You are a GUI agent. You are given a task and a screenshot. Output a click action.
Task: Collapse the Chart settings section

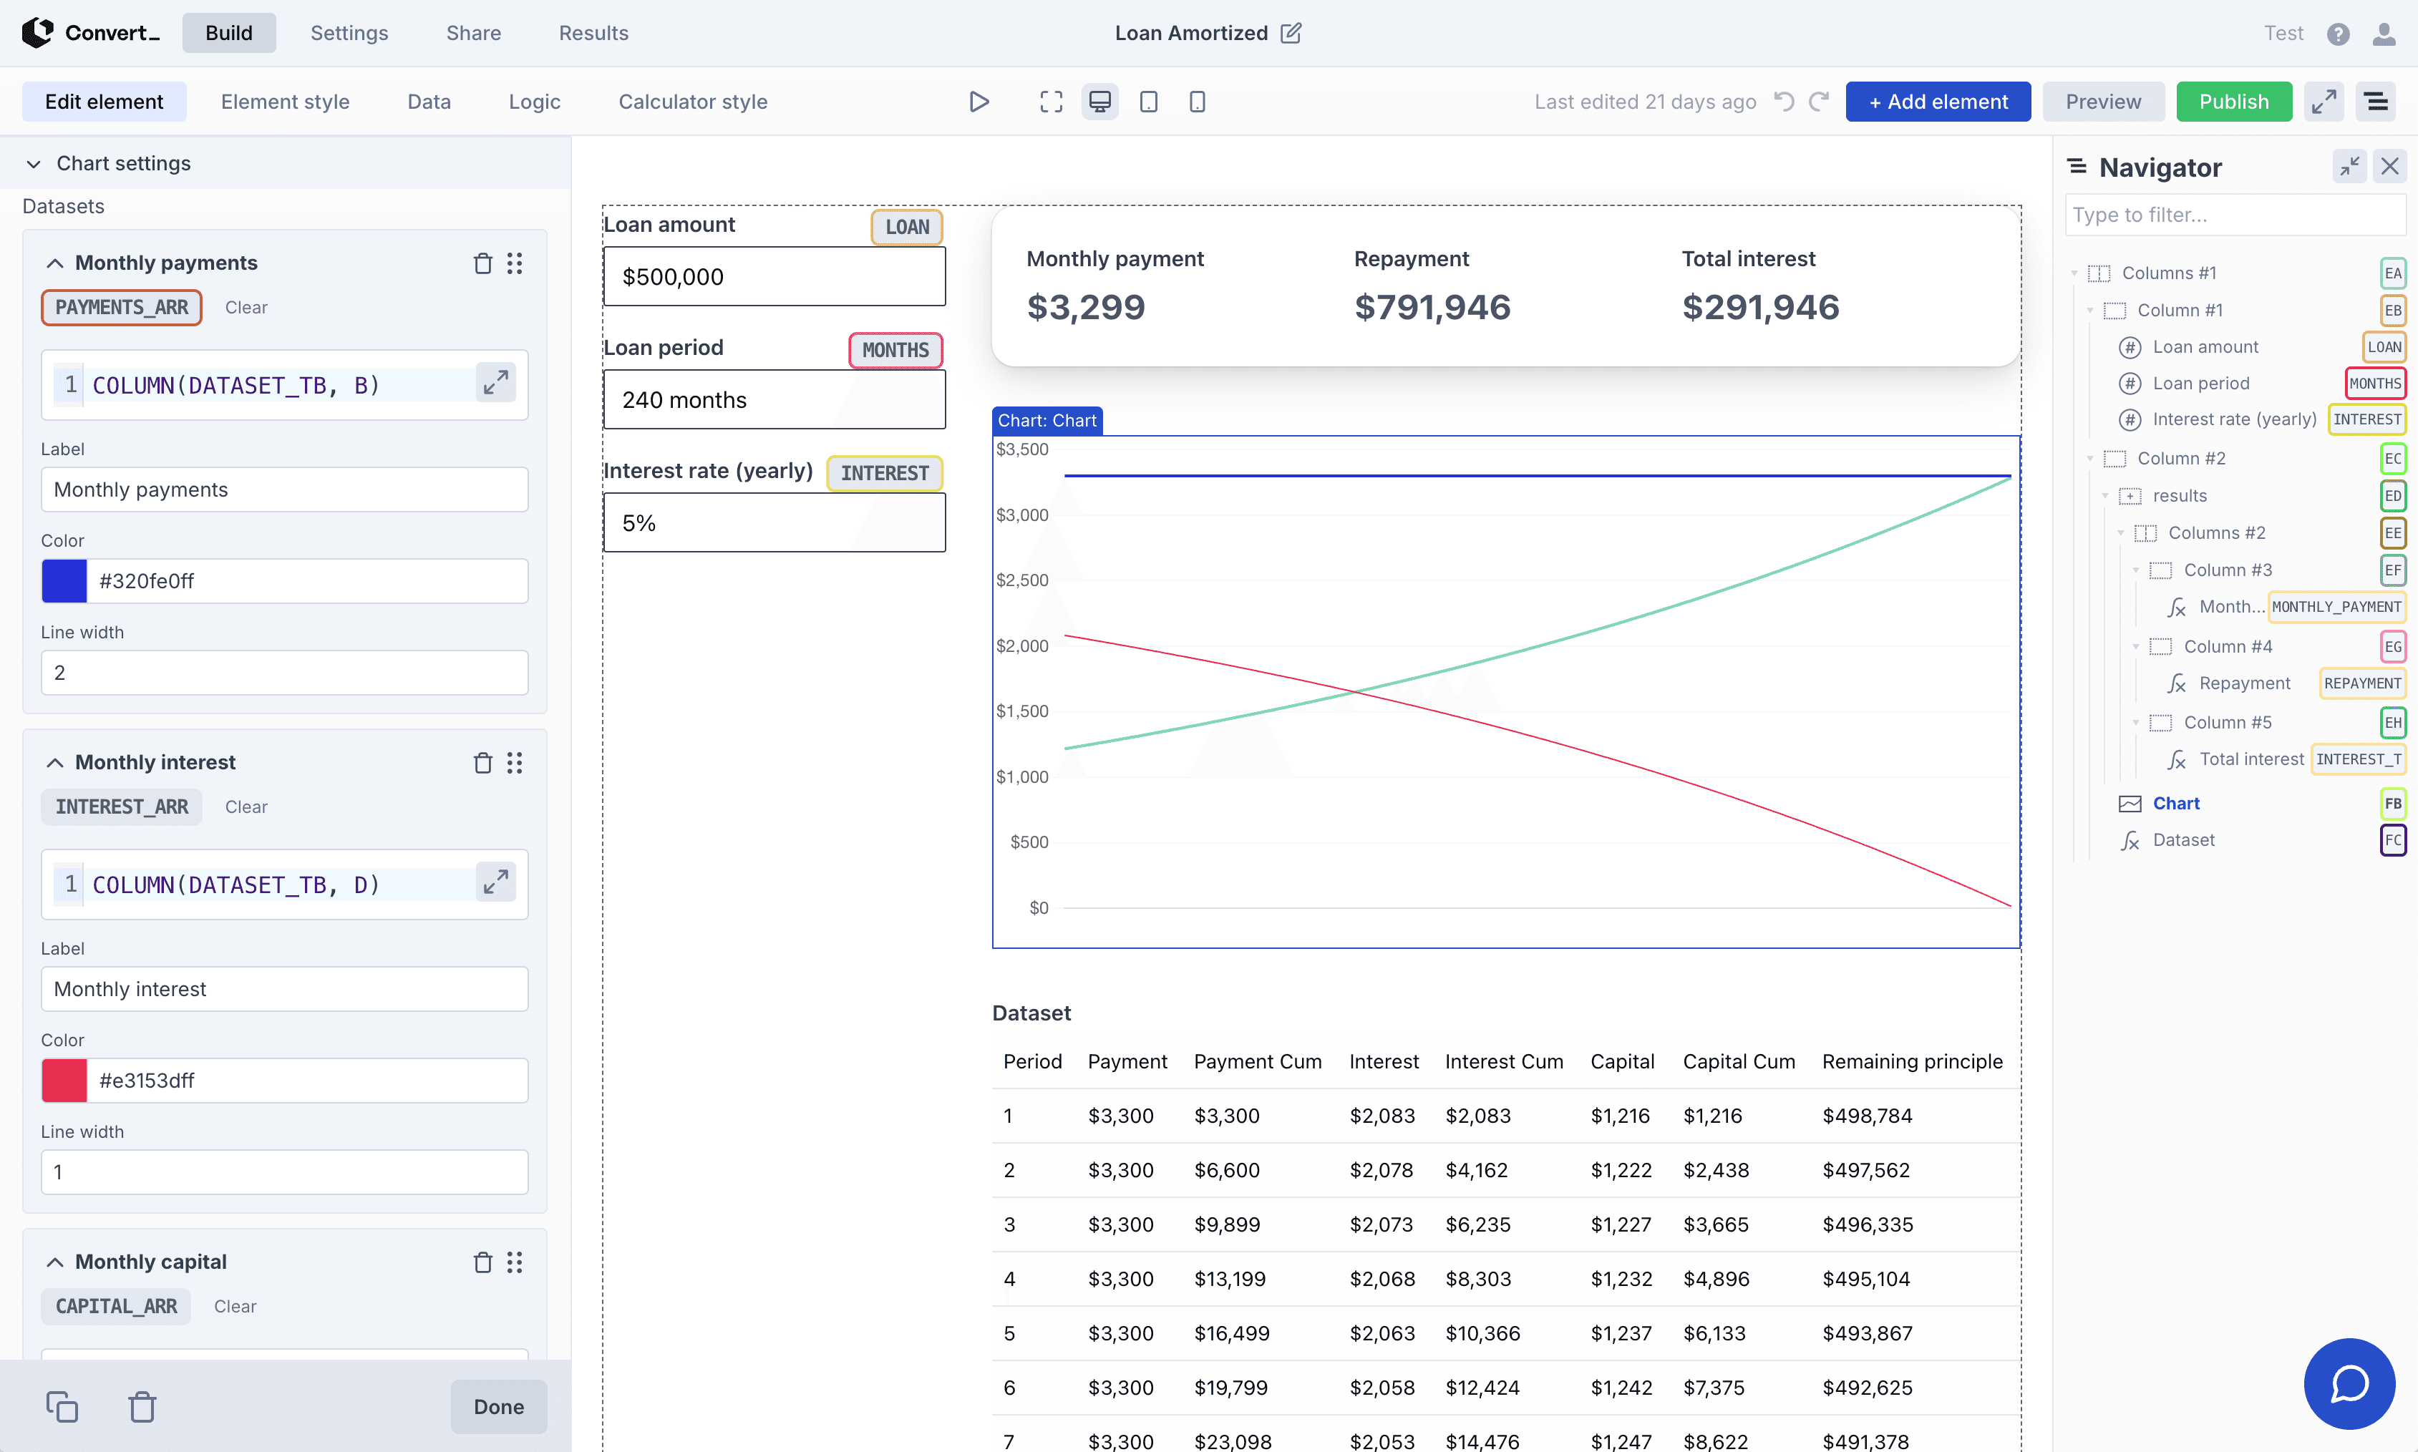point(33,162)
